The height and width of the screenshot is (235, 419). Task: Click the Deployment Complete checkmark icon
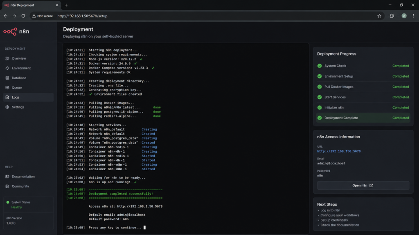pyautogui.click(x=320, y=118)
